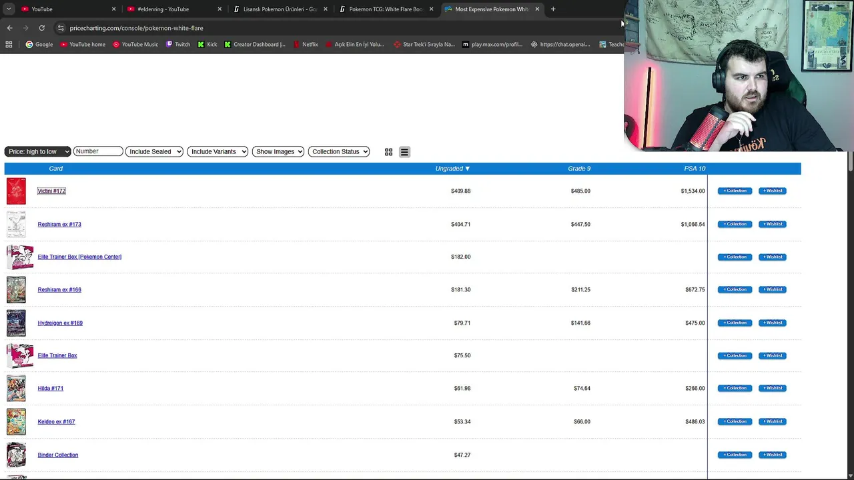The image size is (854, 480).
Task: Open Include Variants dropdown
Action: click(x=218, y=151)
